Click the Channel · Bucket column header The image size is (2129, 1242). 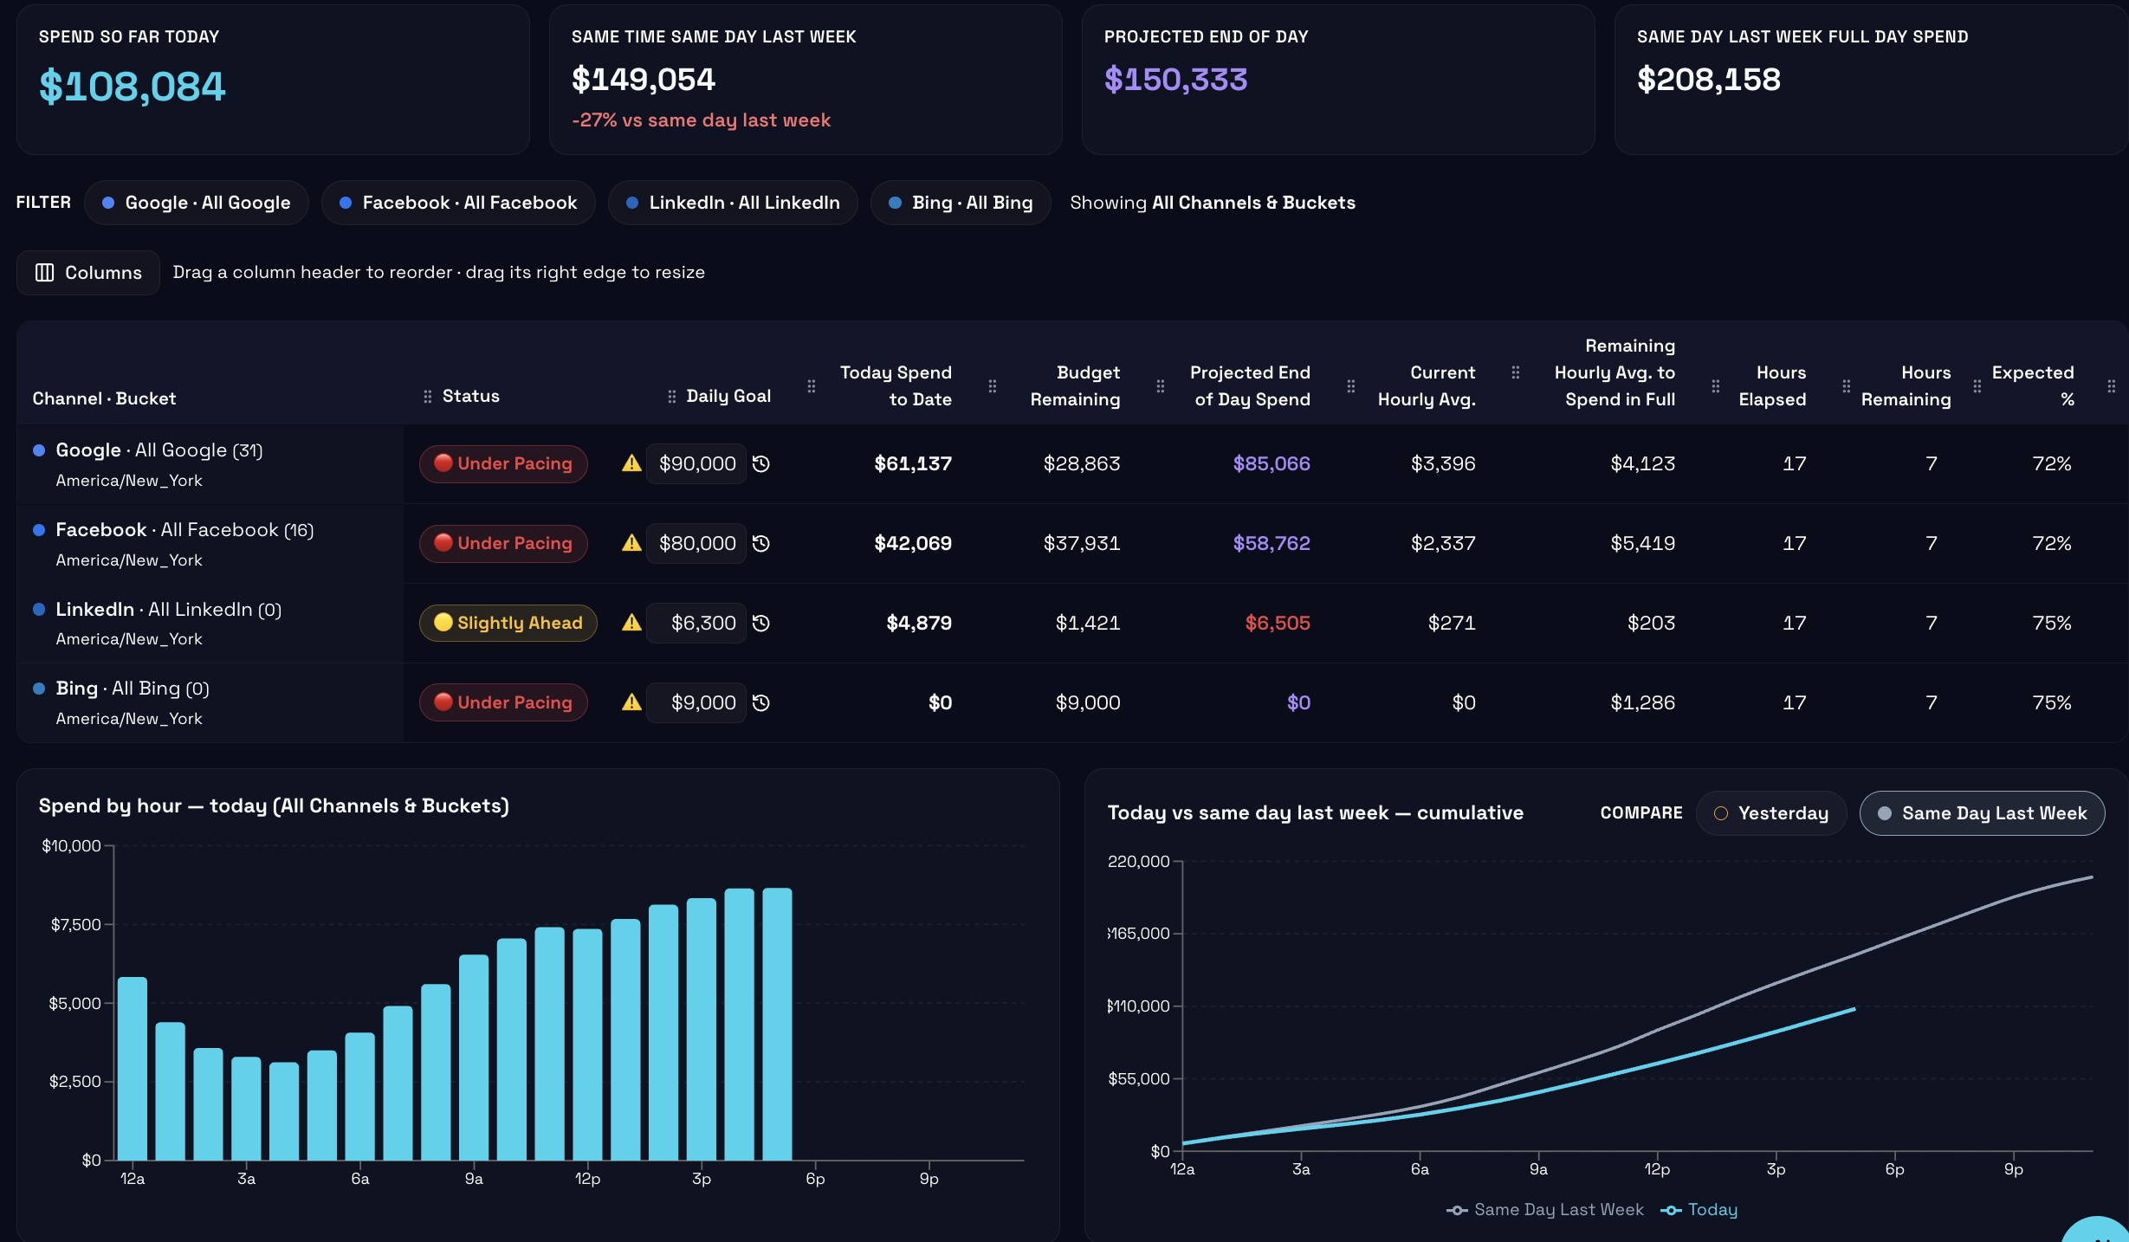click(104, 398)
